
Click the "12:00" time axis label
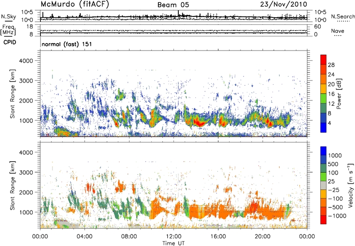pos(174,237)
